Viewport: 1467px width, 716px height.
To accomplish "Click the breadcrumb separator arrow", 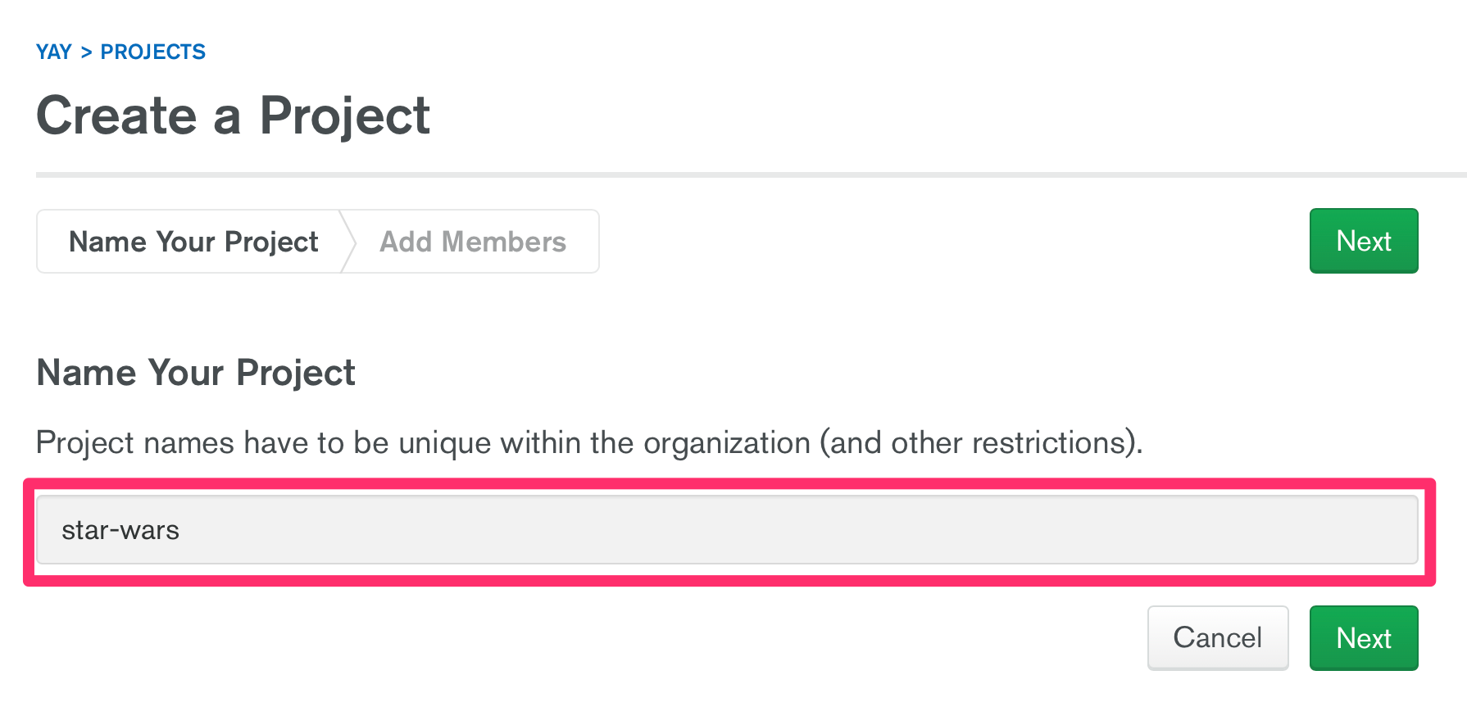I will [87, 51].
